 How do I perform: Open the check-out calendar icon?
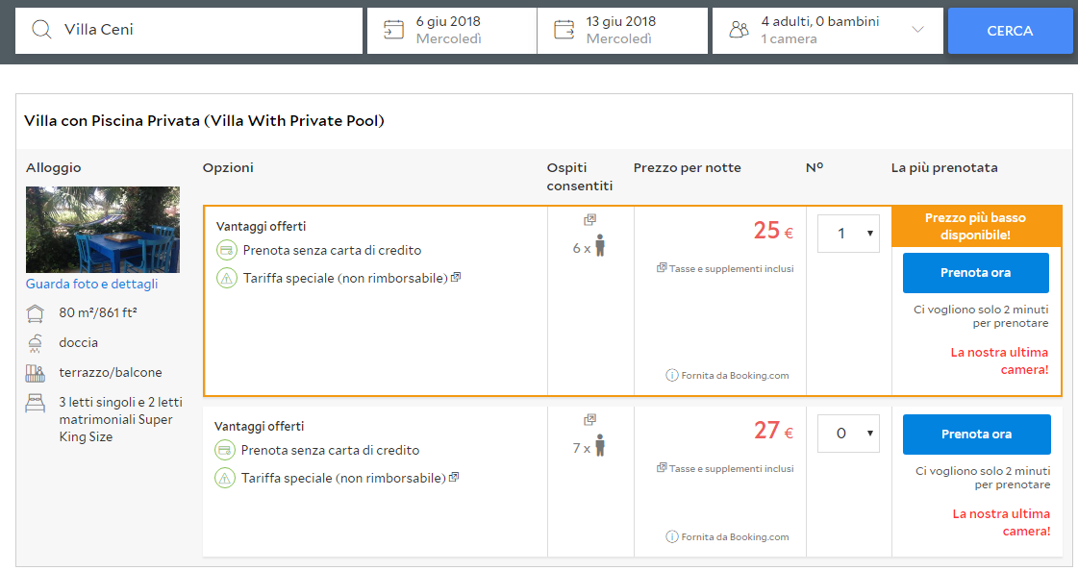(x=564, y=30)
